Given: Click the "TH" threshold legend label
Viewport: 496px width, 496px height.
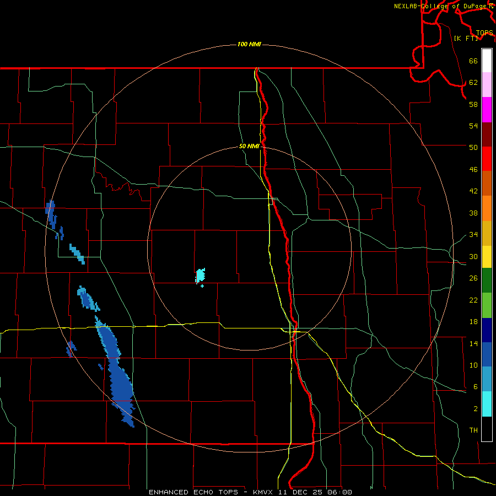Looking at the screenshot, I should pyautogui.click(x=473, y=430).
